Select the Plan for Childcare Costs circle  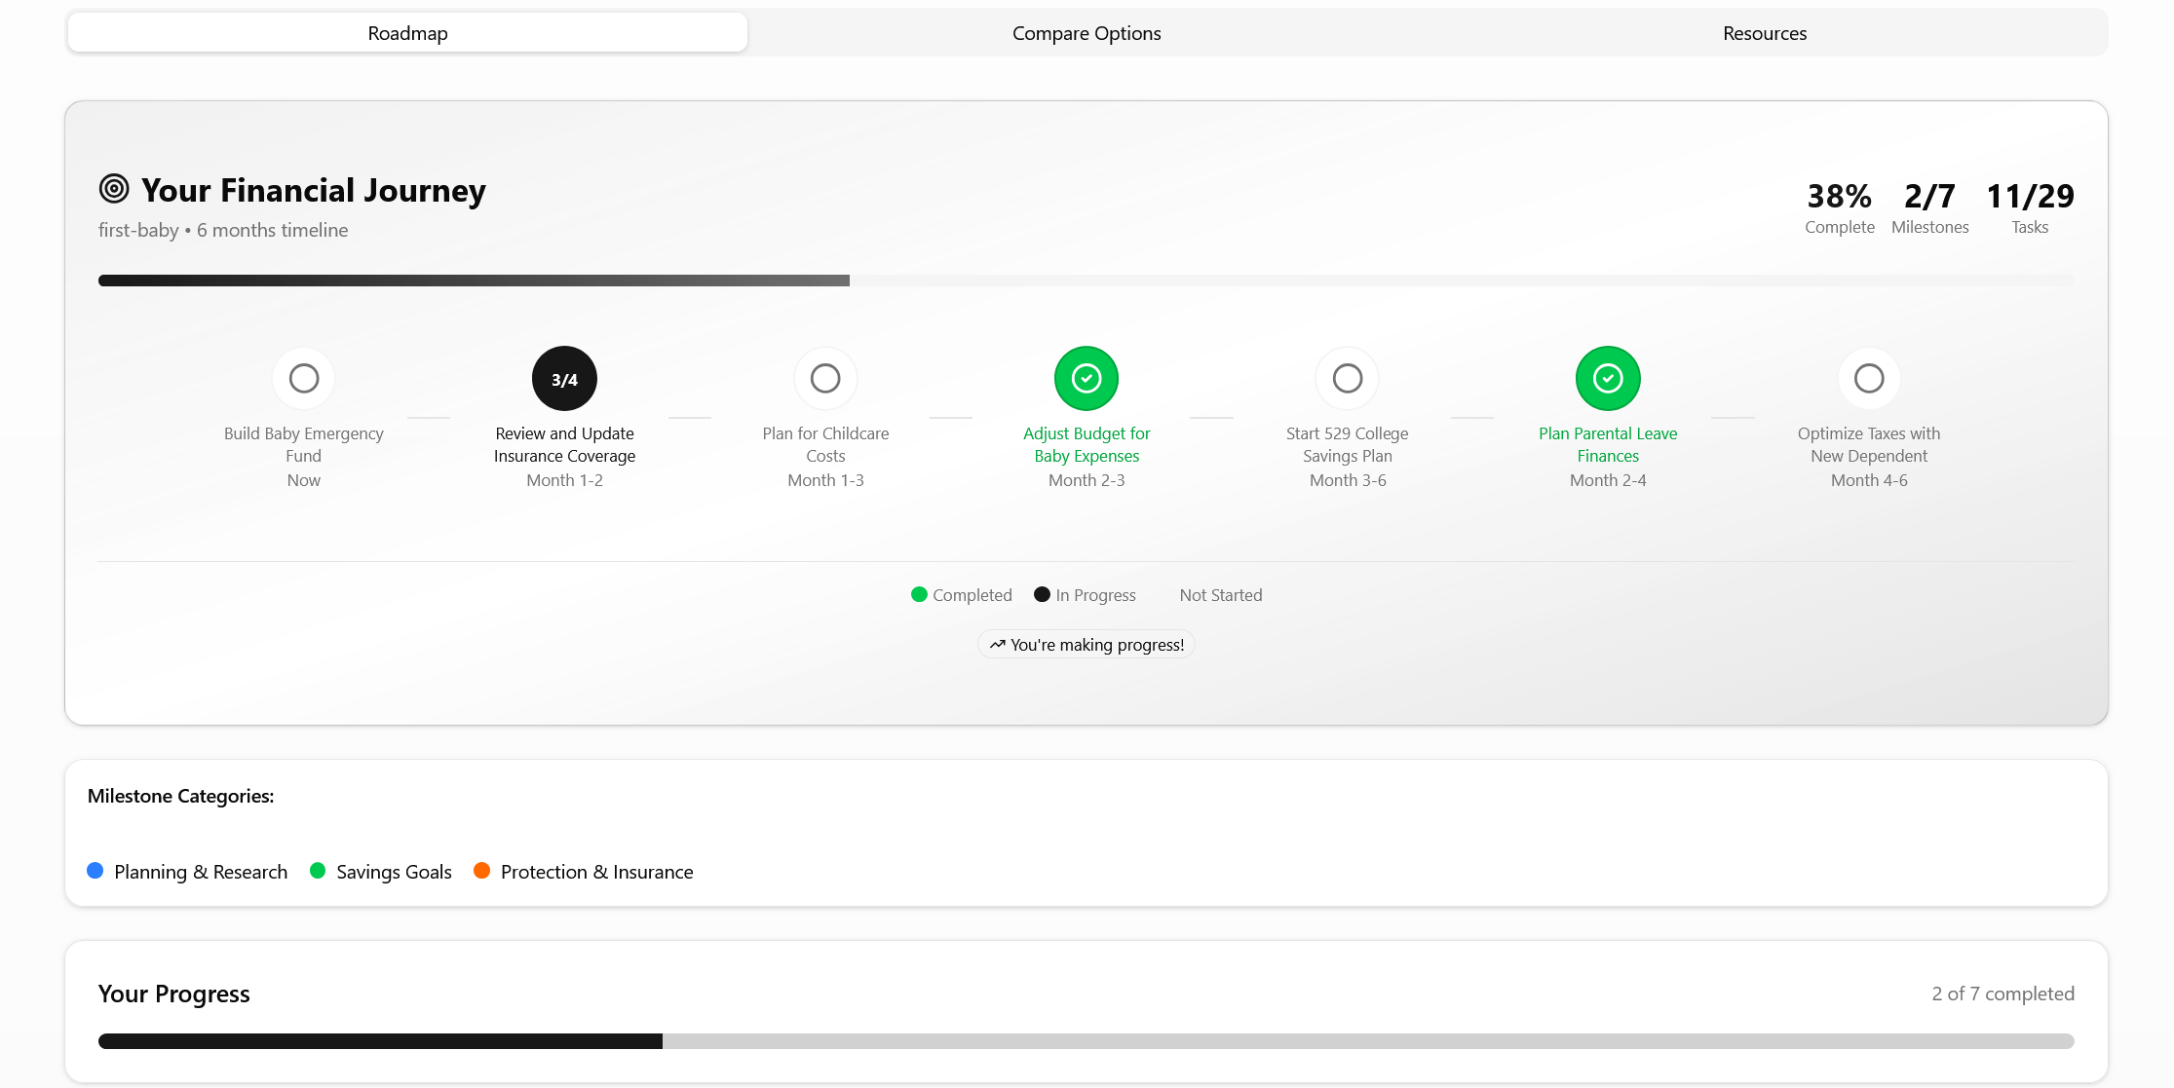pyautogui.click(x=825, y=378)
